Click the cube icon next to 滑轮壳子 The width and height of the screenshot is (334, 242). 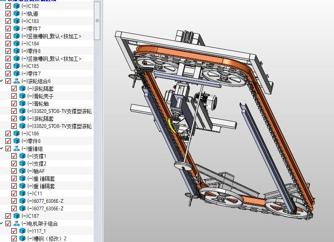[23, 96]
